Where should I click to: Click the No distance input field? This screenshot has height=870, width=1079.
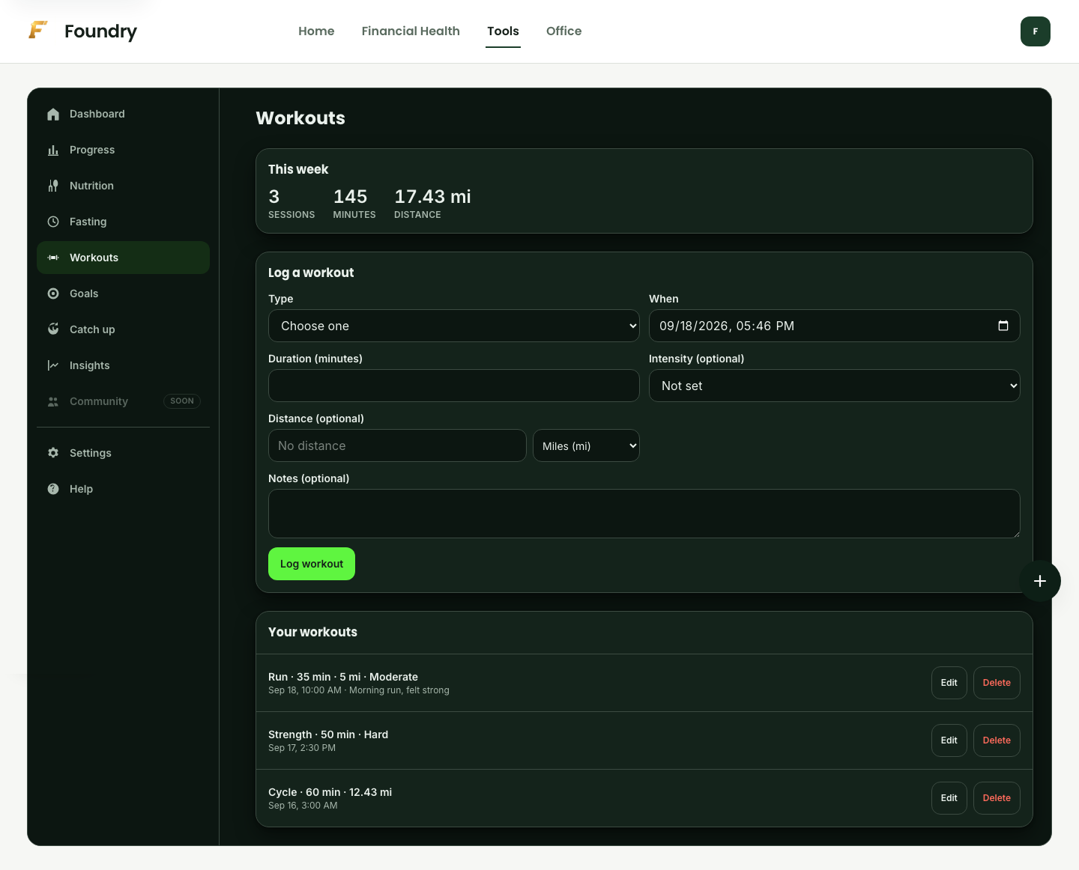click(x=397, y=445)
